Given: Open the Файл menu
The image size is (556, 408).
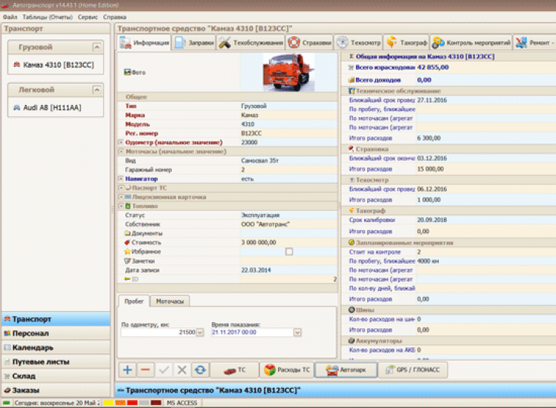Looking at the screenshot, I should [x=10, y=17].
